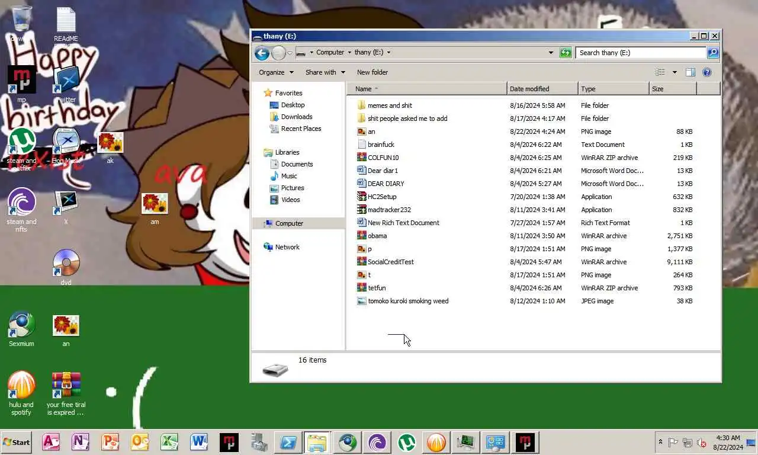Open the Share with menu

(325, 72)
